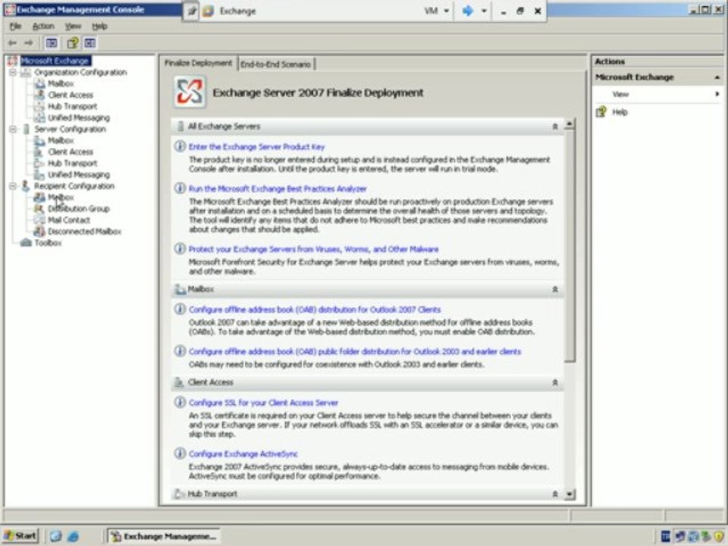Collapse the Recipient Configuration tree node
Image resolution: width=728 pixels, height=546 pixels.
(13, 186)
